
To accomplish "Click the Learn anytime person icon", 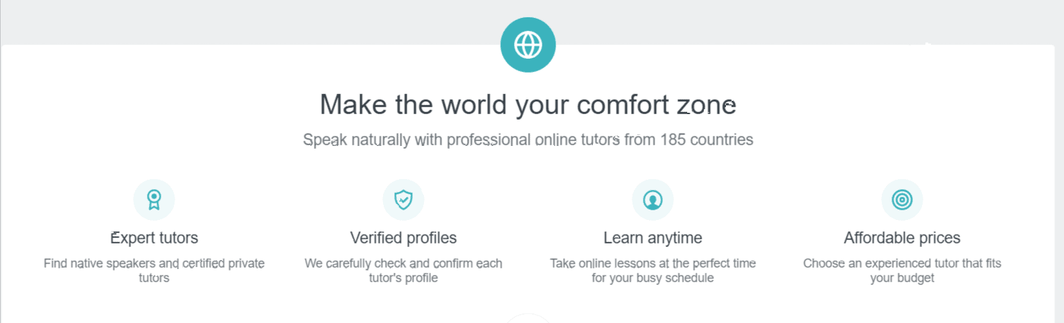I will pos(653,200).
